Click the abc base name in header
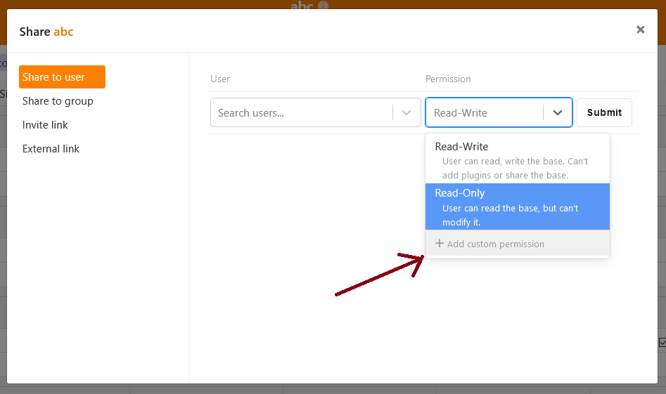Screen dimensions: 666x394 [302, 6]
